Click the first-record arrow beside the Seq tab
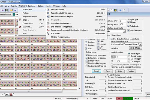Viewport: 150px width, 100px height. coord(2,95)
